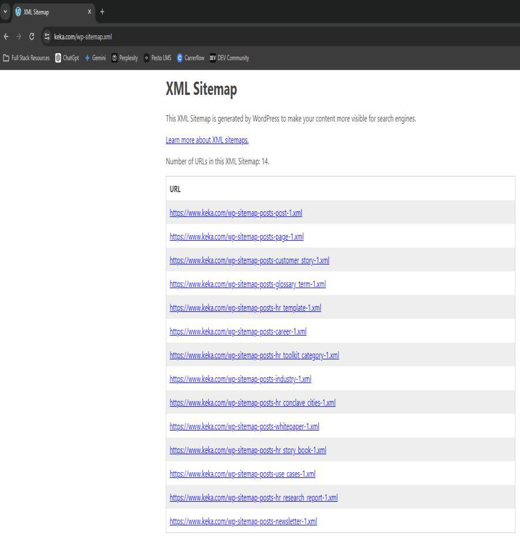Select the XML Sitemap browser tab

pyautogui.click(x=53, y=12)
